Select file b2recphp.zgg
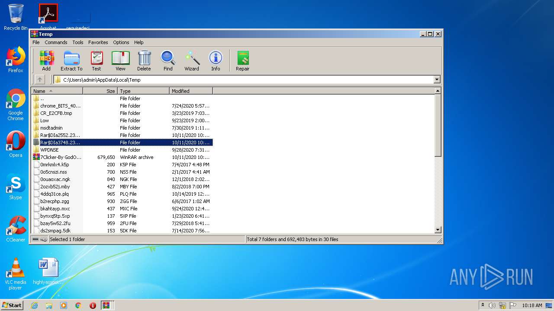554x311 pixels. click(x=122, y=201)
